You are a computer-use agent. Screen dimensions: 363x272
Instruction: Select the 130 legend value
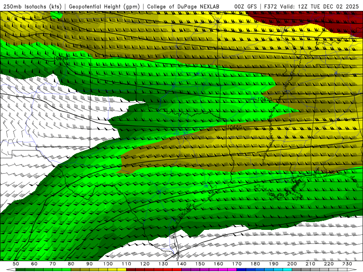click(163, 264)
